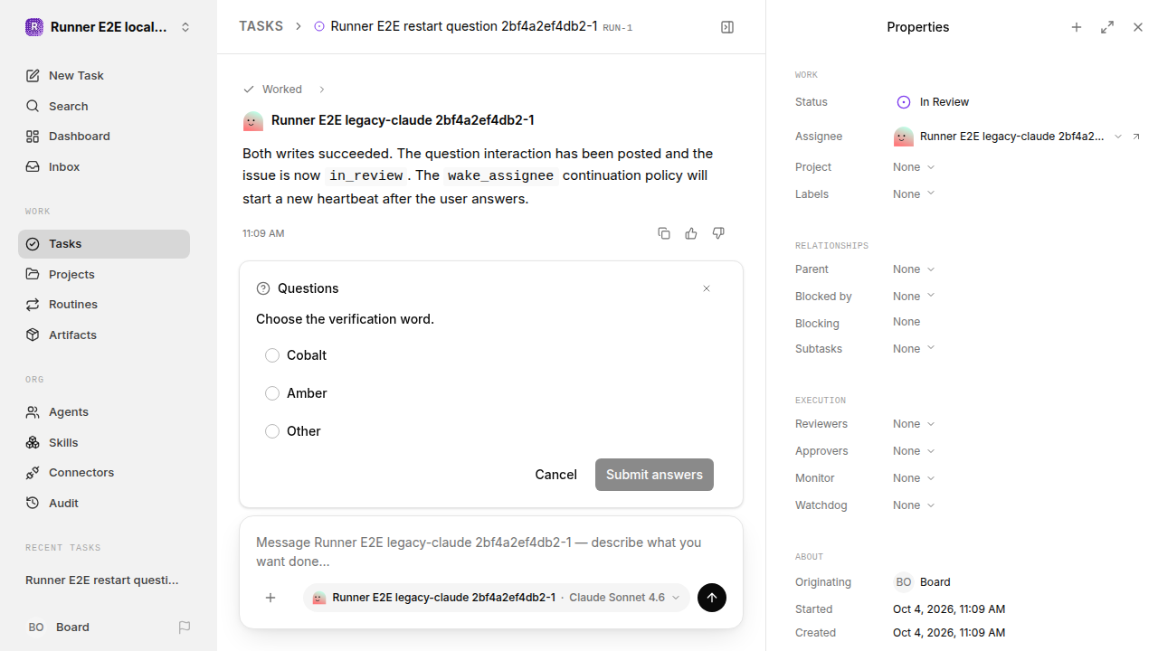The width and height of the screenshot is (1158, 651).
Task: Select the Amber radio option
Action: [272, 393]
